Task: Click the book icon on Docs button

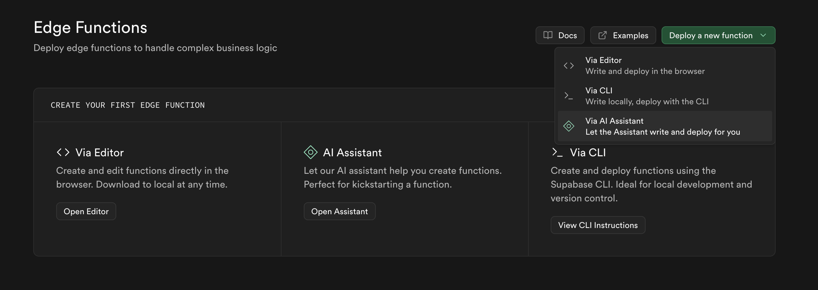Action: pyautogui.click(x=548, y=35)
